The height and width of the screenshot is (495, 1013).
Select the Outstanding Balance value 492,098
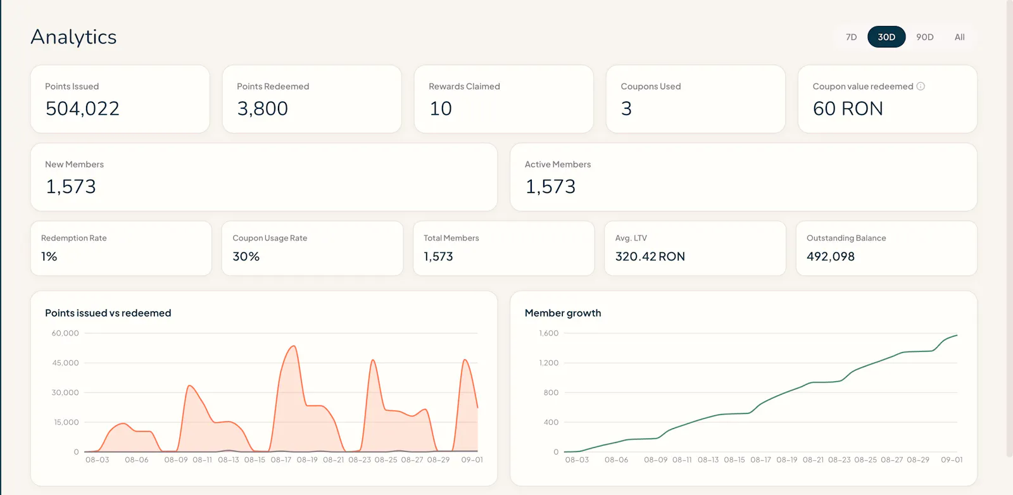[x=831, y=256]
